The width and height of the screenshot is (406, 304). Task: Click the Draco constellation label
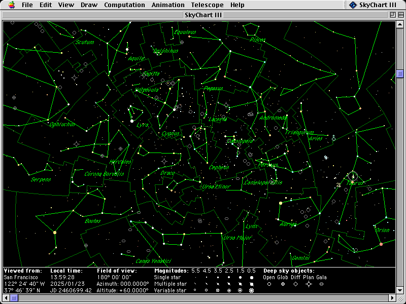pos(167,173)
